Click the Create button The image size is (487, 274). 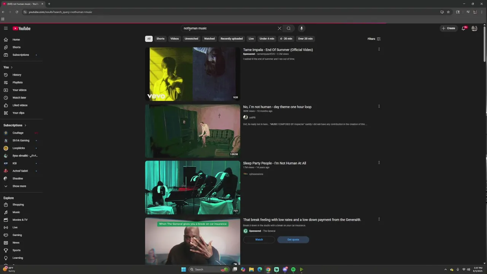tap(449, 28)
